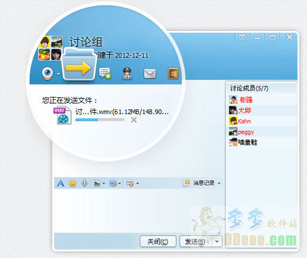Image resolution: width=307 pixels, height=258 pixels.
Task: Open the font formatting A tool
Action: (61, 183)
